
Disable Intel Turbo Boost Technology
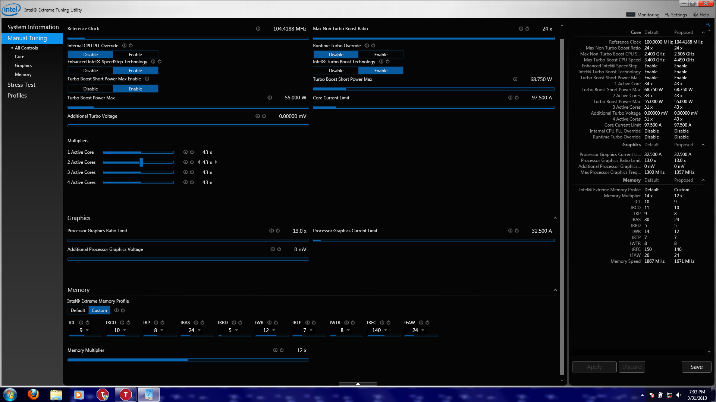click(x=336, y=70)
